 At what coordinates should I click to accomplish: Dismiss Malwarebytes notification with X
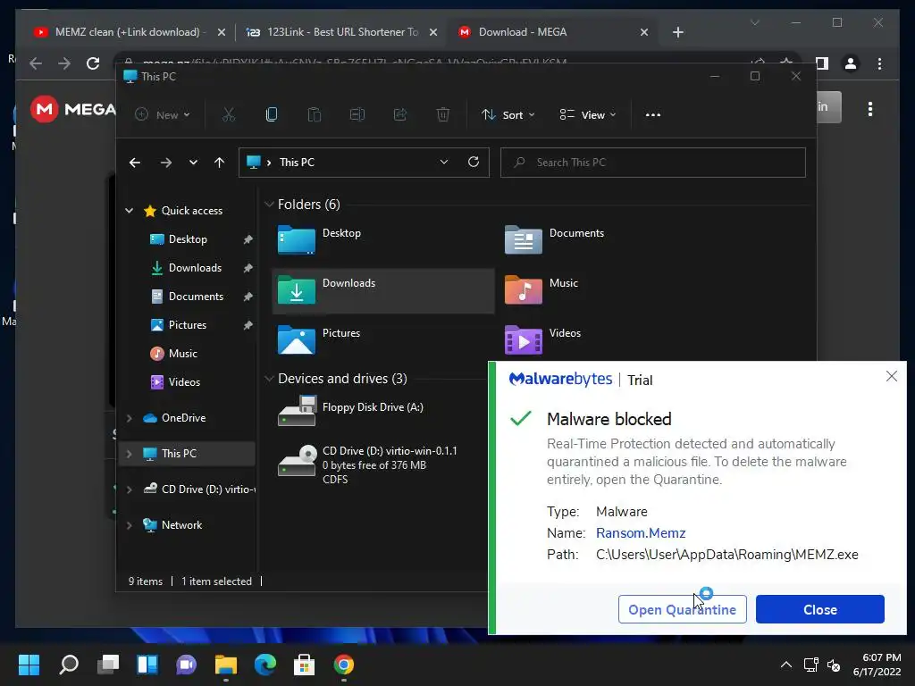(891, 376)
